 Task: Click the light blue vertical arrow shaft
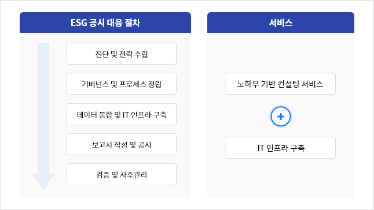(43, 108)
